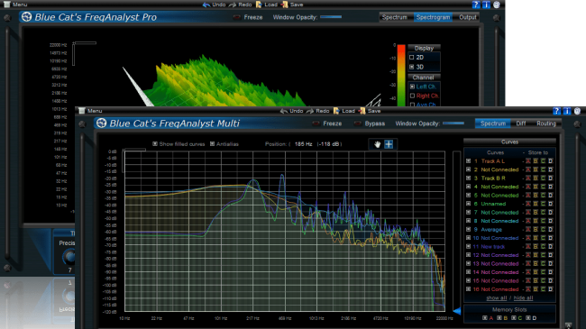
Task: Enable Left Ch. channel in FreqAnalyst Pro
Action: click(x=412, y=87)
